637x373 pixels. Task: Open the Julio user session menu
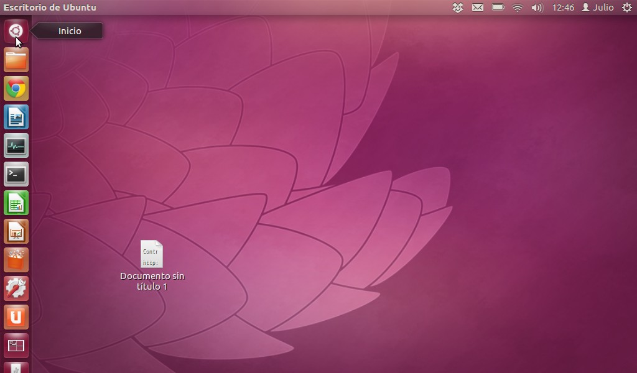597,7
